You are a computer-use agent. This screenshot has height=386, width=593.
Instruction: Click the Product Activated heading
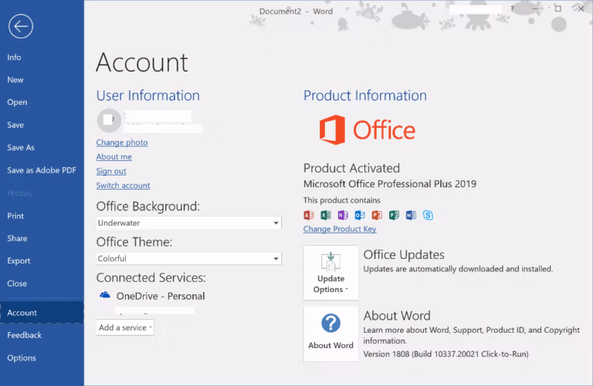351,168
